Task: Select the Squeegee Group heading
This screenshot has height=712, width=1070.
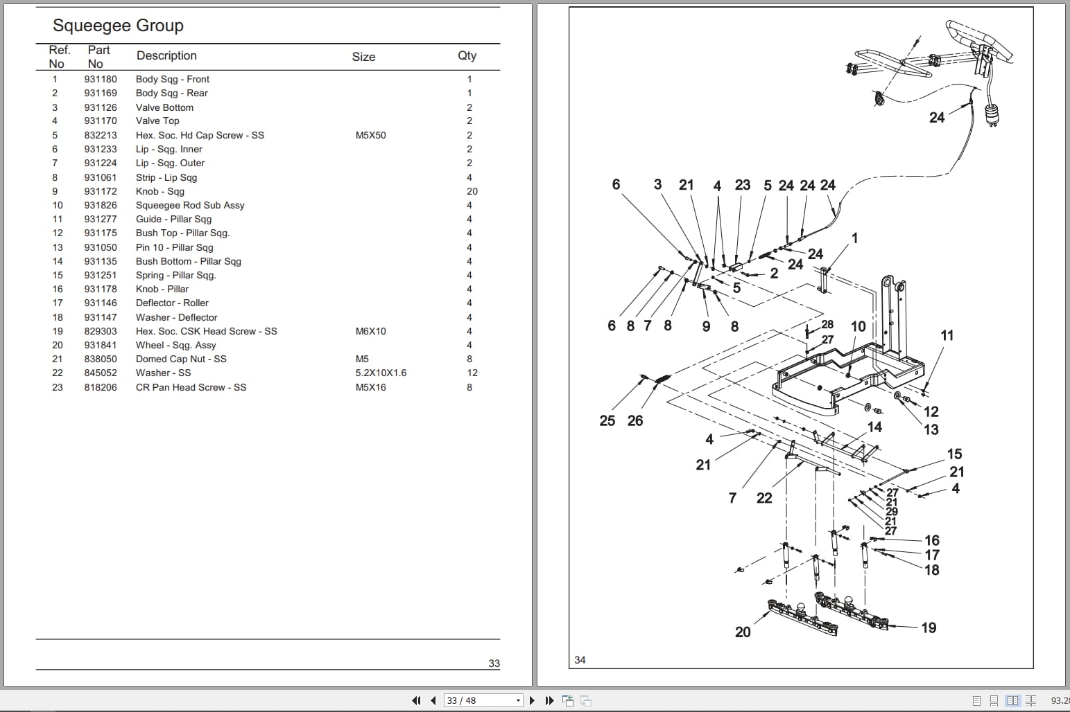Action: pyautogui.click(x=118, y=25)
